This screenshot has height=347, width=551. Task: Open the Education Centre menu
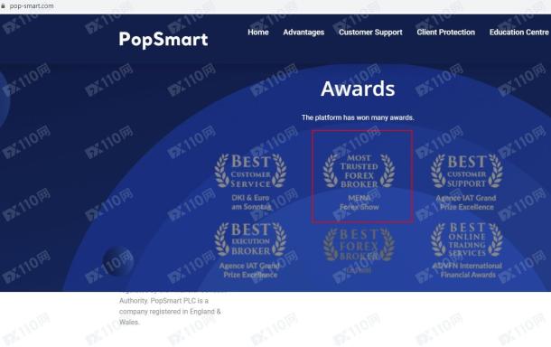point(519,33)
